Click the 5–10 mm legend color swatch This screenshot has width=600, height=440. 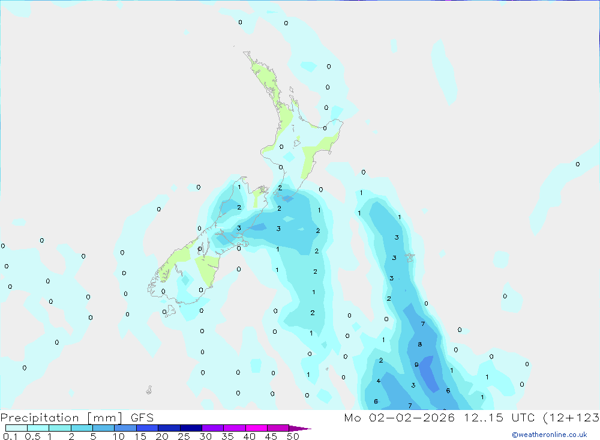point(103,428)
